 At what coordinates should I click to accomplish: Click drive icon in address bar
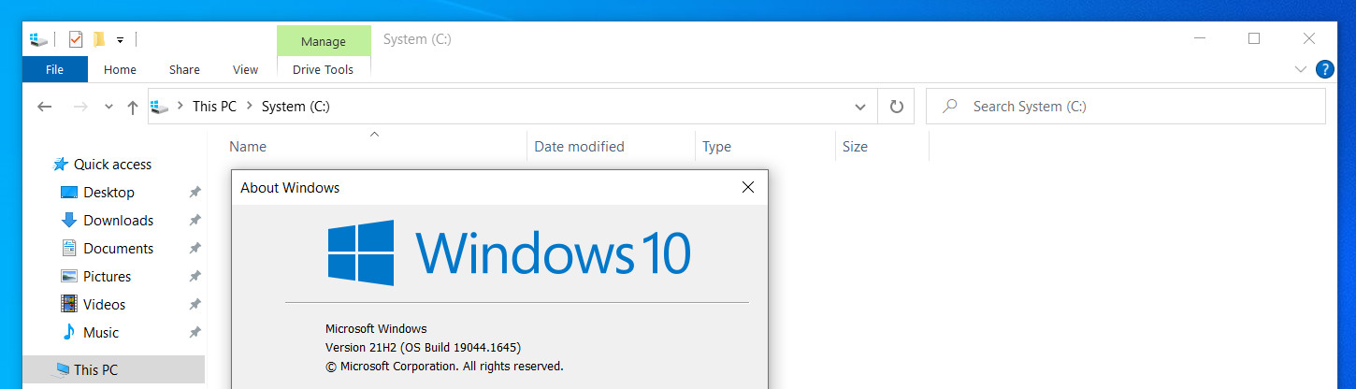tap(160, 107)
